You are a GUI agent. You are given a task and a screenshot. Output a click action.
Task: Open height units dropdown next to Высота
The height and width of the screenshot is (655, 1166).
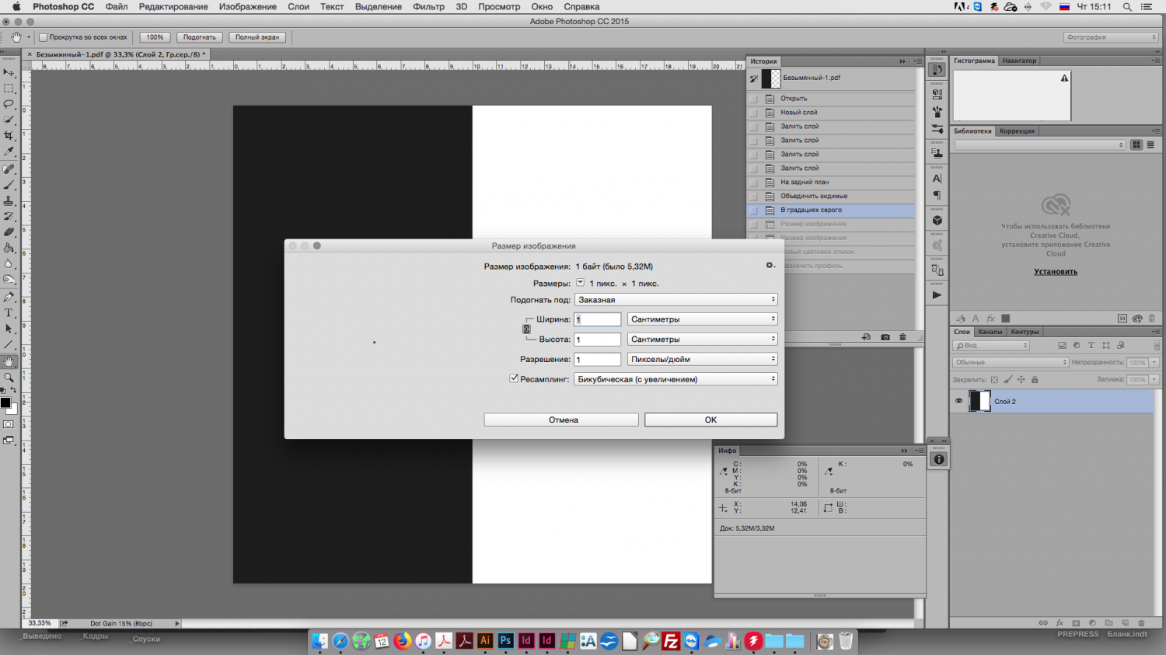pyautogui.click(x=702, y=339)
